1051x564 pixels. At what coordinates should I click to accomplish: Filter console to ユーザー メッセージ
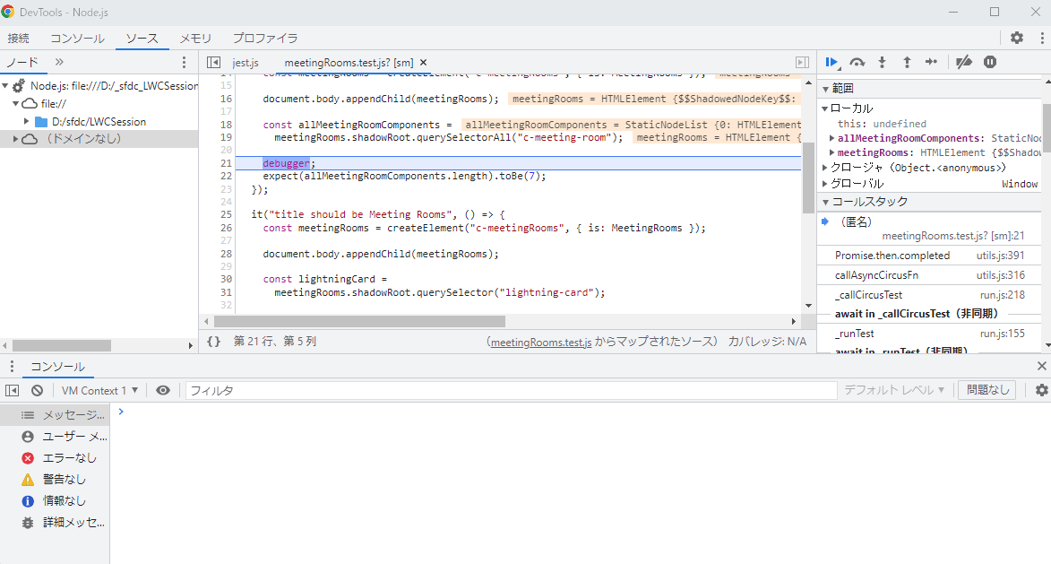click(x=55, y=437)
